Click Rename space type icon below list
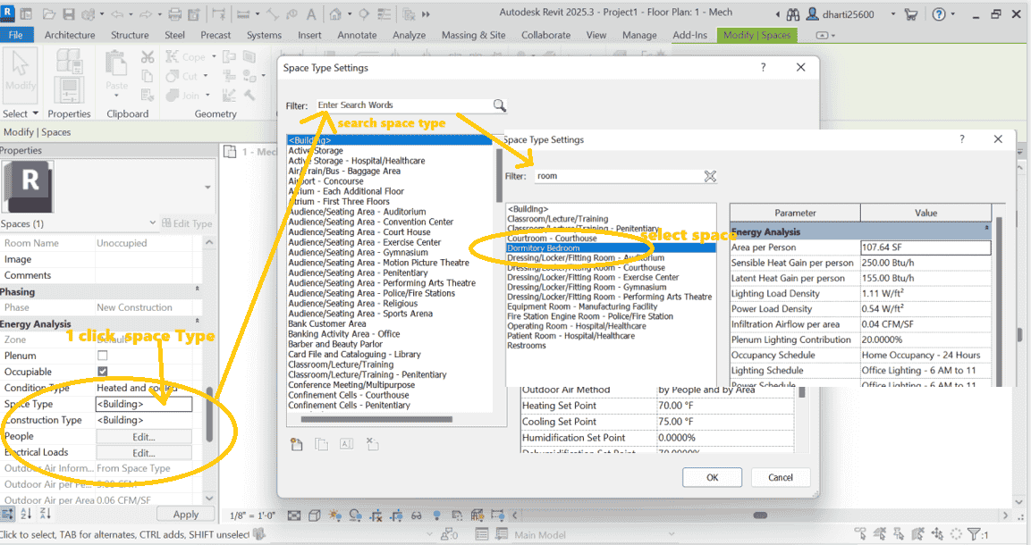Image resolution: width=1031 pixels, height=545 pixels. (347, 445)
